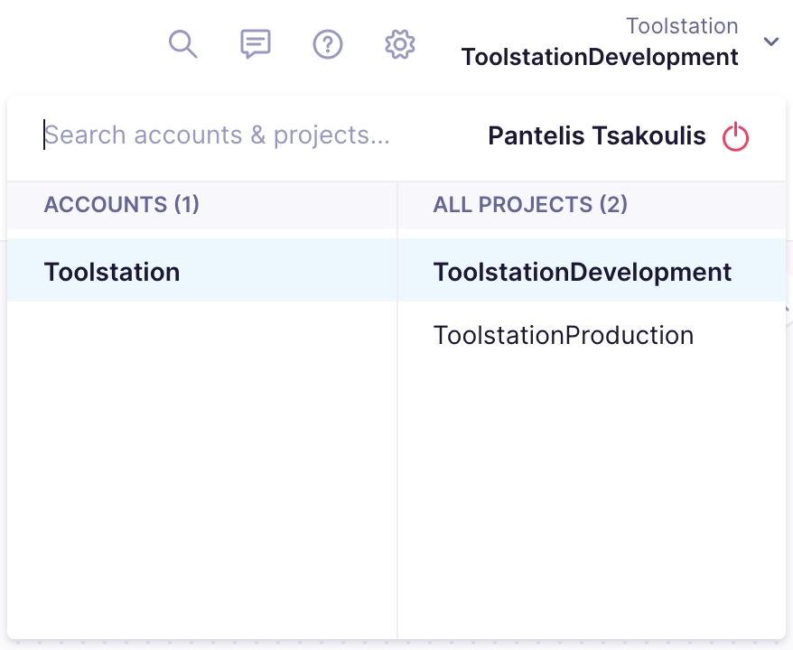
Task: Click the ACCOUNTS (1) column header
Action: 122,205
